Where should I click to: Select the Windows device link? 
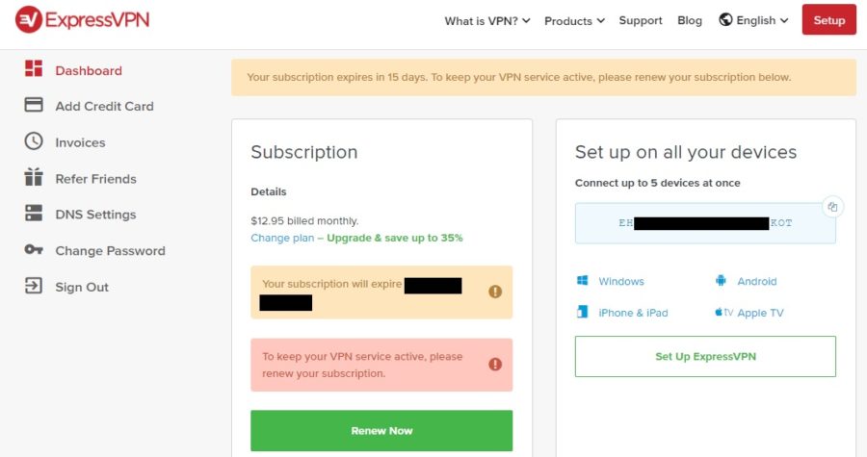(620, 282)
